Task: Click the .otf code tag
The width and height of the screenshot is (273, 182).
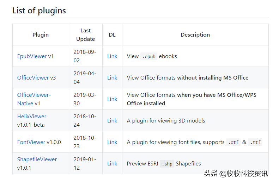Action: click(x=233, y=142)
